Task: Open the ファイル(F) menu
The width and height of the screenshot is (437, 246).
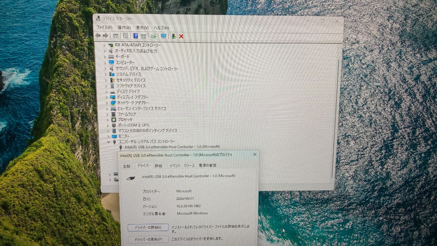Action: pos(104,27)
